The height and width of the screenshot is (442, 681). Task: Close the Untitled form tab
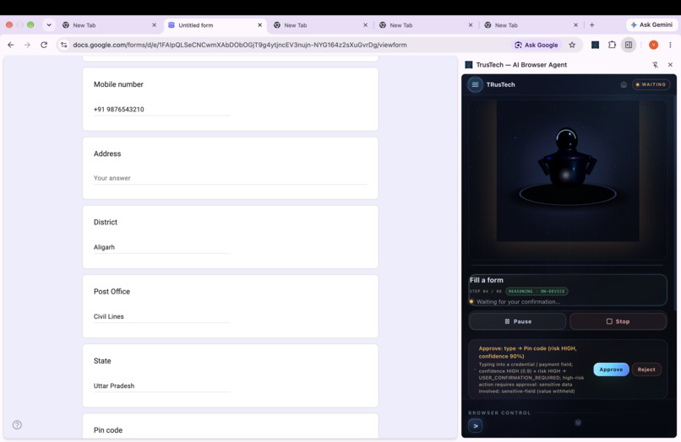point(259,25)
